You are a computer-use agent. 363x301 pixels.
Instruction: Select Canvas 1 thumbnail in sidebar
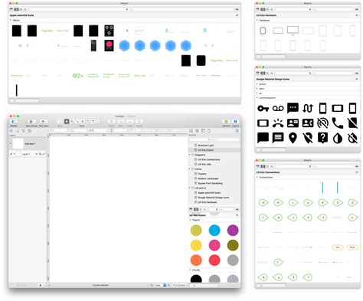(x=18, y=144)
